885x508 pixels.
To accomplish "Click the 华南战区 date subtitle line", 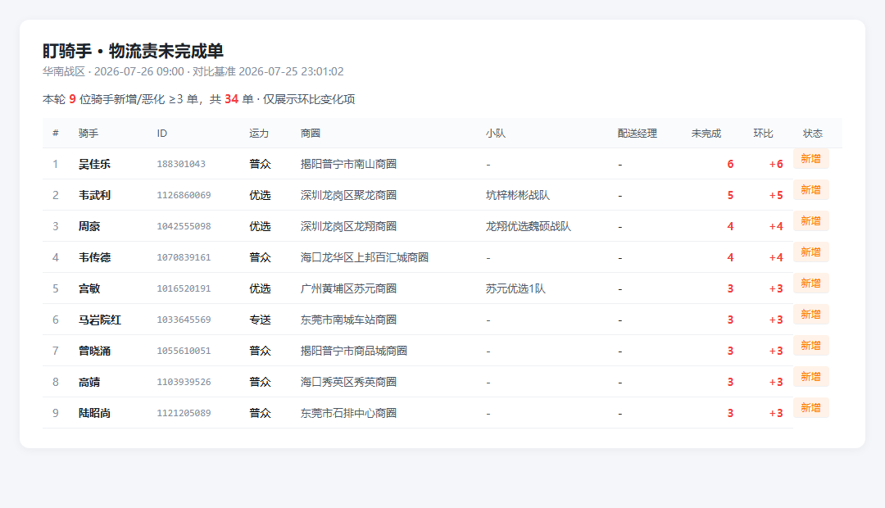I will pos(193,71).
